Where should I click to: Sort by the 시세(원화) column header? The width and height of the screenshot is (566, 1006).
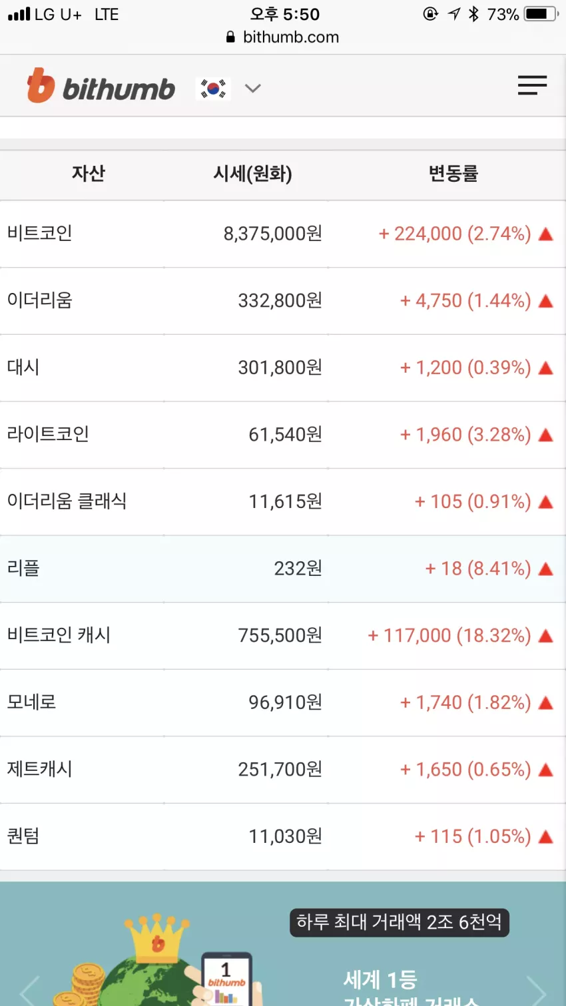(252, 174)
